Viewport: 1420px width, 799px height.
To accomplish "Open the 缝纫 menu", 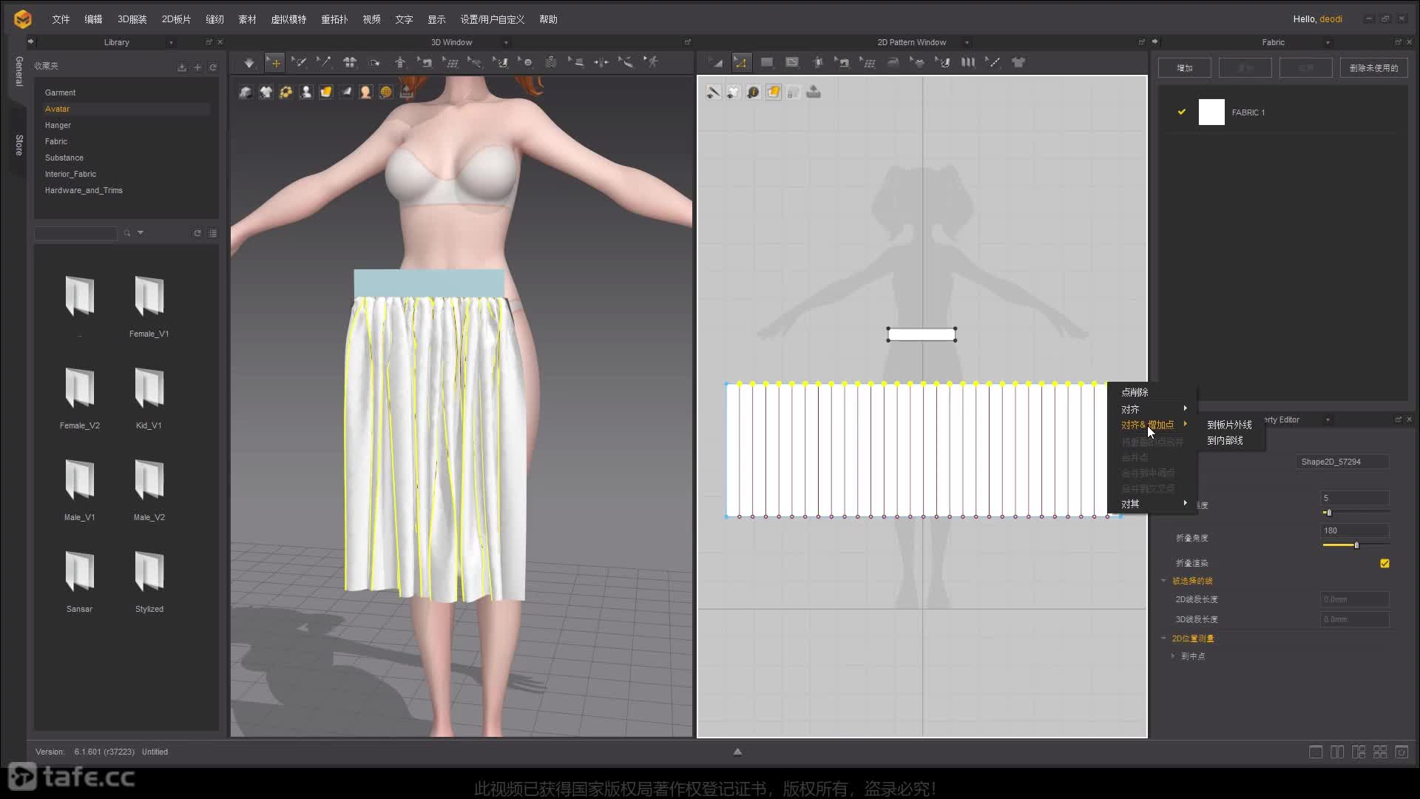I will (214, 19).
